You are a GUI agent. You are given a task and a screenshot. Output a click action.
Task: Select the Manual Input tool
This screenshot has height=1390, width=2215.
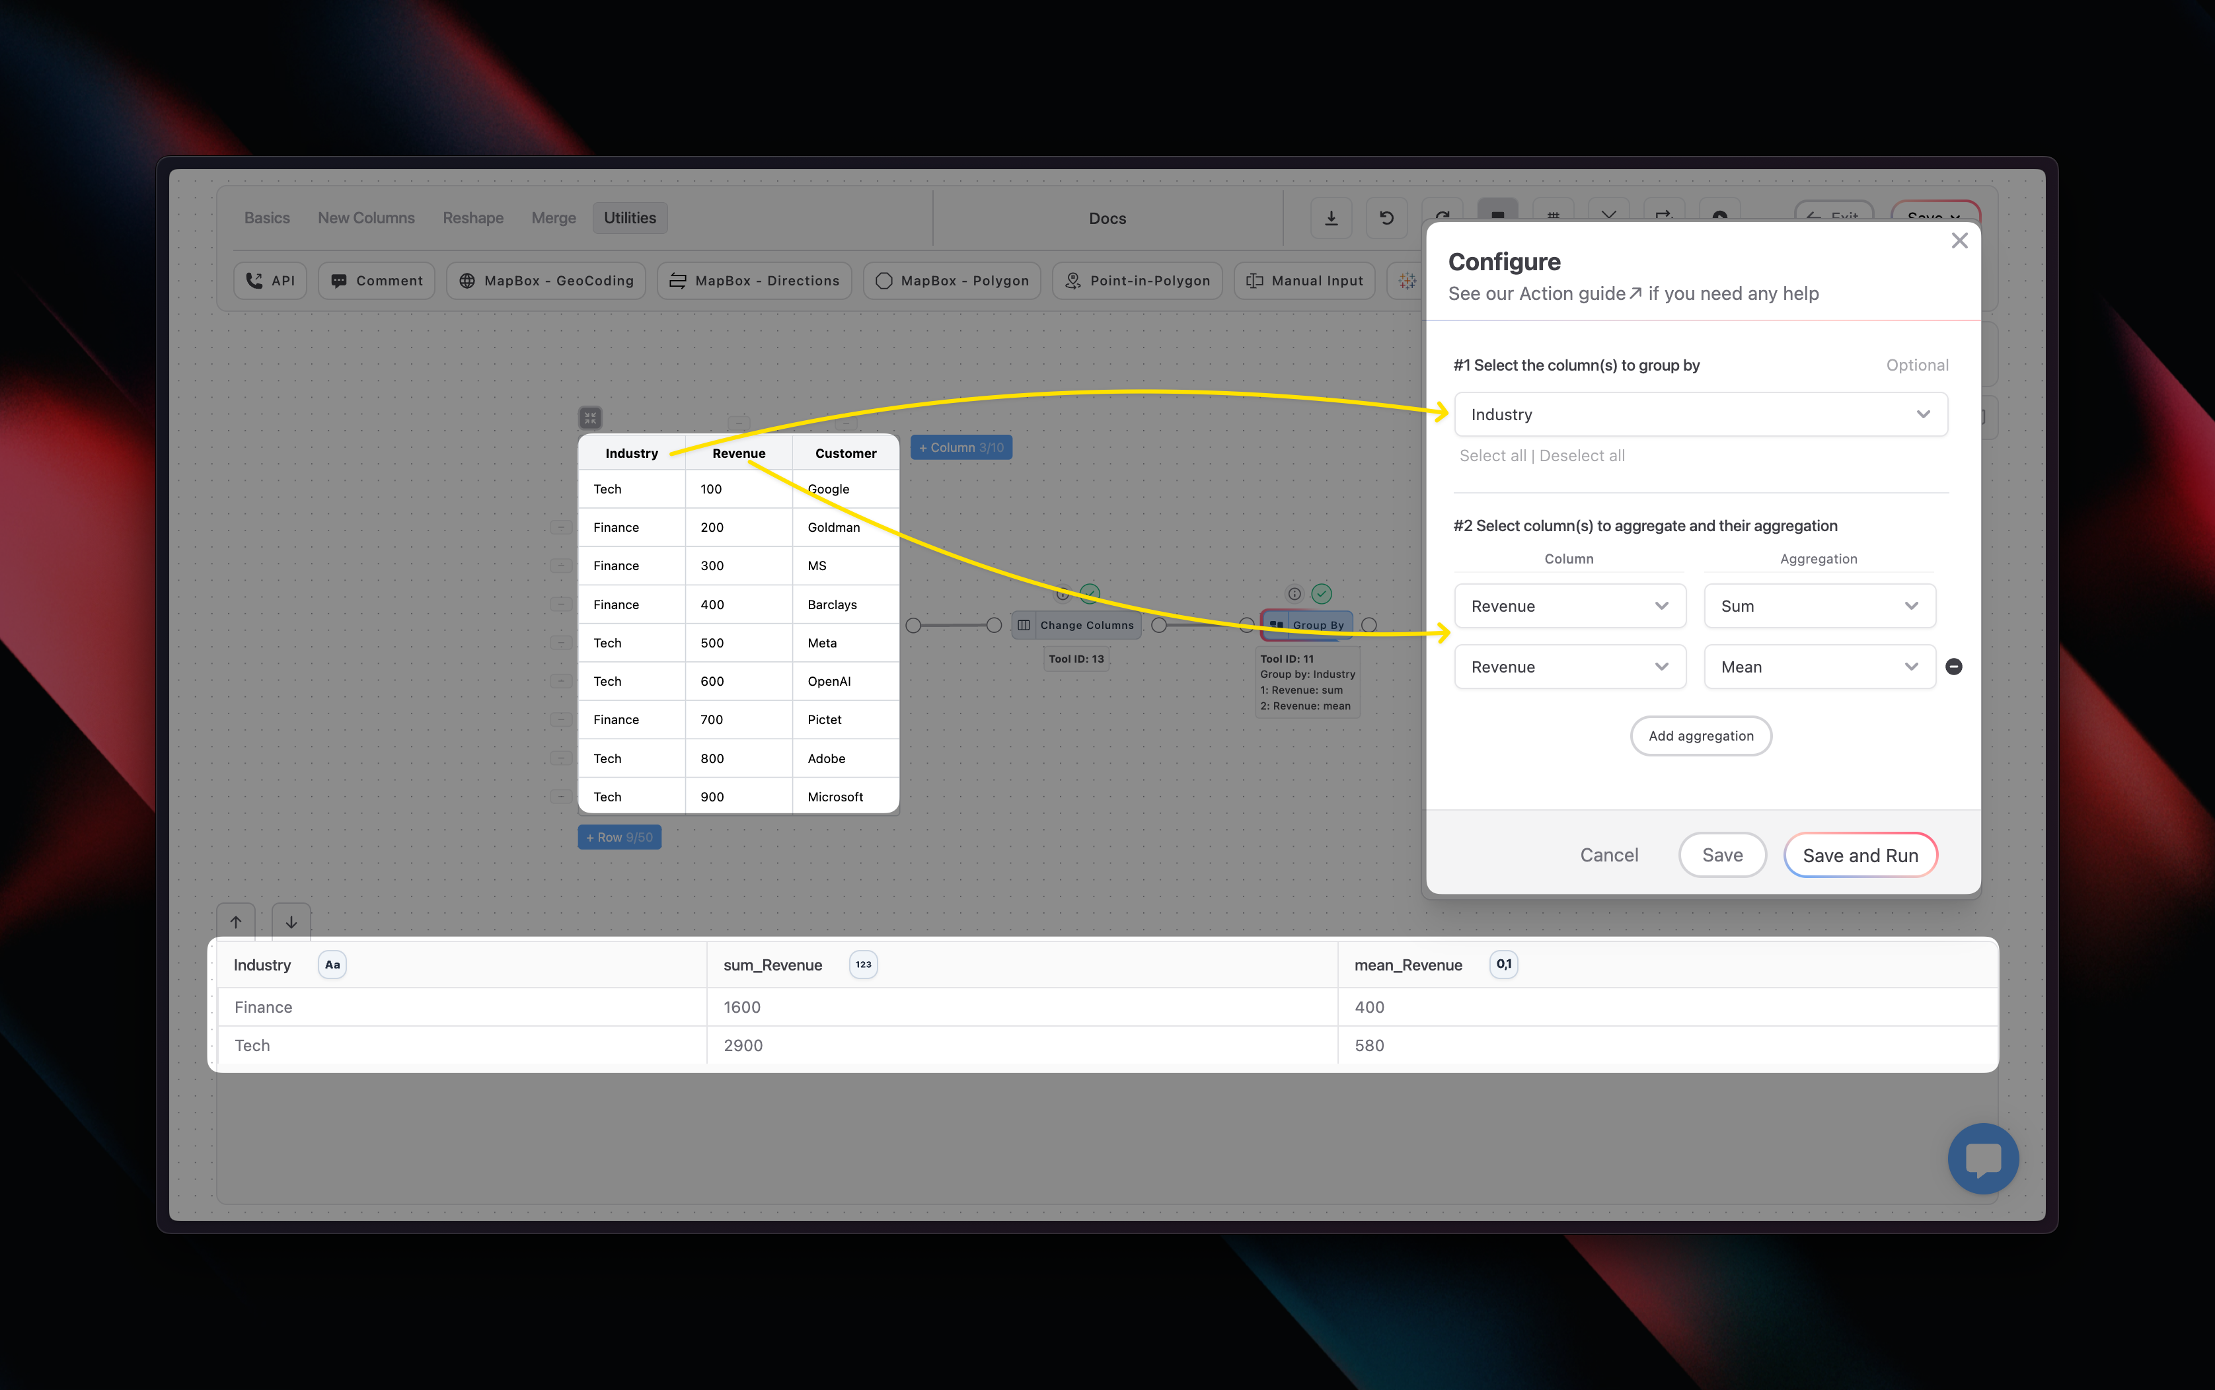click(1304, 280)
